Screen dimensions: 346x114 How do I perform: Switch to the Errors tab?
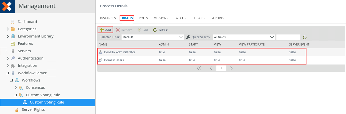tap(199, 18)
